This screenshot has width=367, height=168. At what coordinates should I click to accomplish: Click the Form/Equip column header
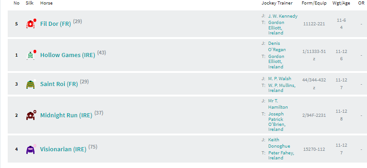coord(314,3)
